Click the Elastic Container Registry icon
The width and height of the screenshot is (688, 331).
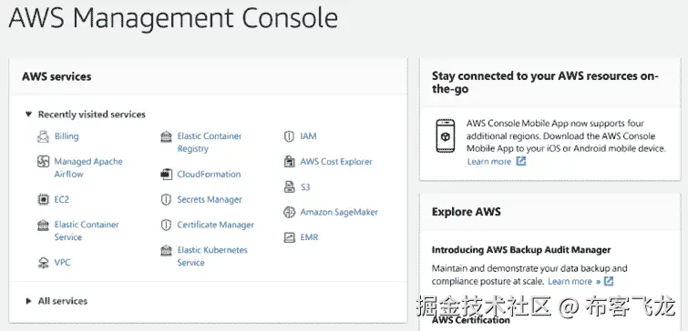[x=166, y=136]
